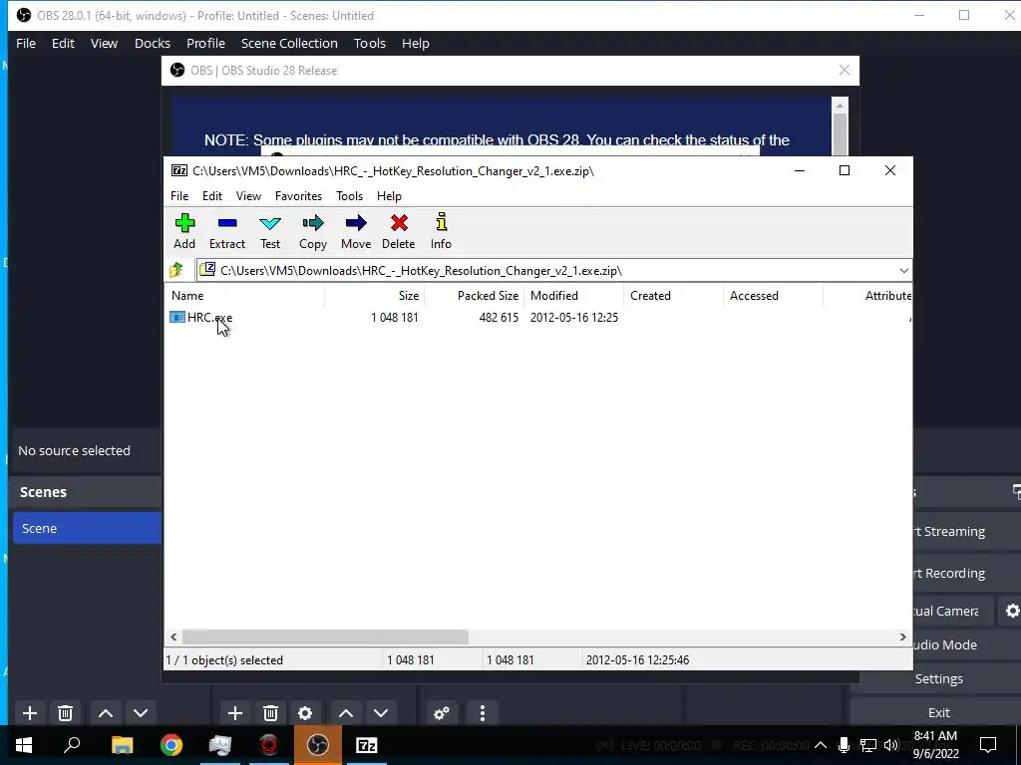Open the Info properties icon
1021x765 pixels.
pyautogui.click(x=441, y=231)
